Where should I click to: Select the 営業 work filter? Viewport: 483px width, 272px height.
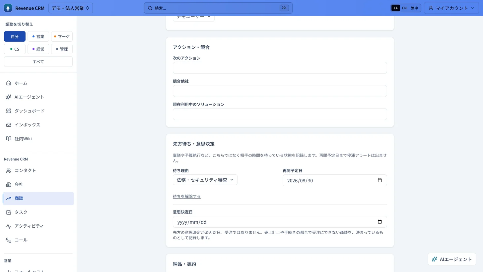point(38,36)
